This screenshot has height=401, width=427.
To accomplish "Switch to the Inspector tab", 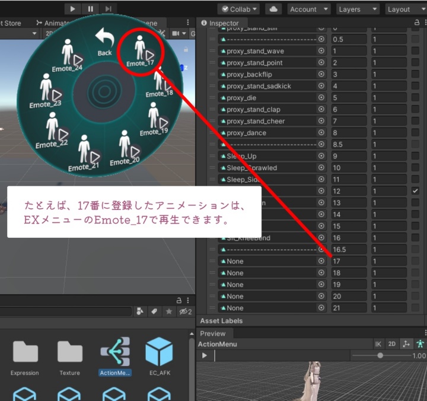I will coord(224,23).
